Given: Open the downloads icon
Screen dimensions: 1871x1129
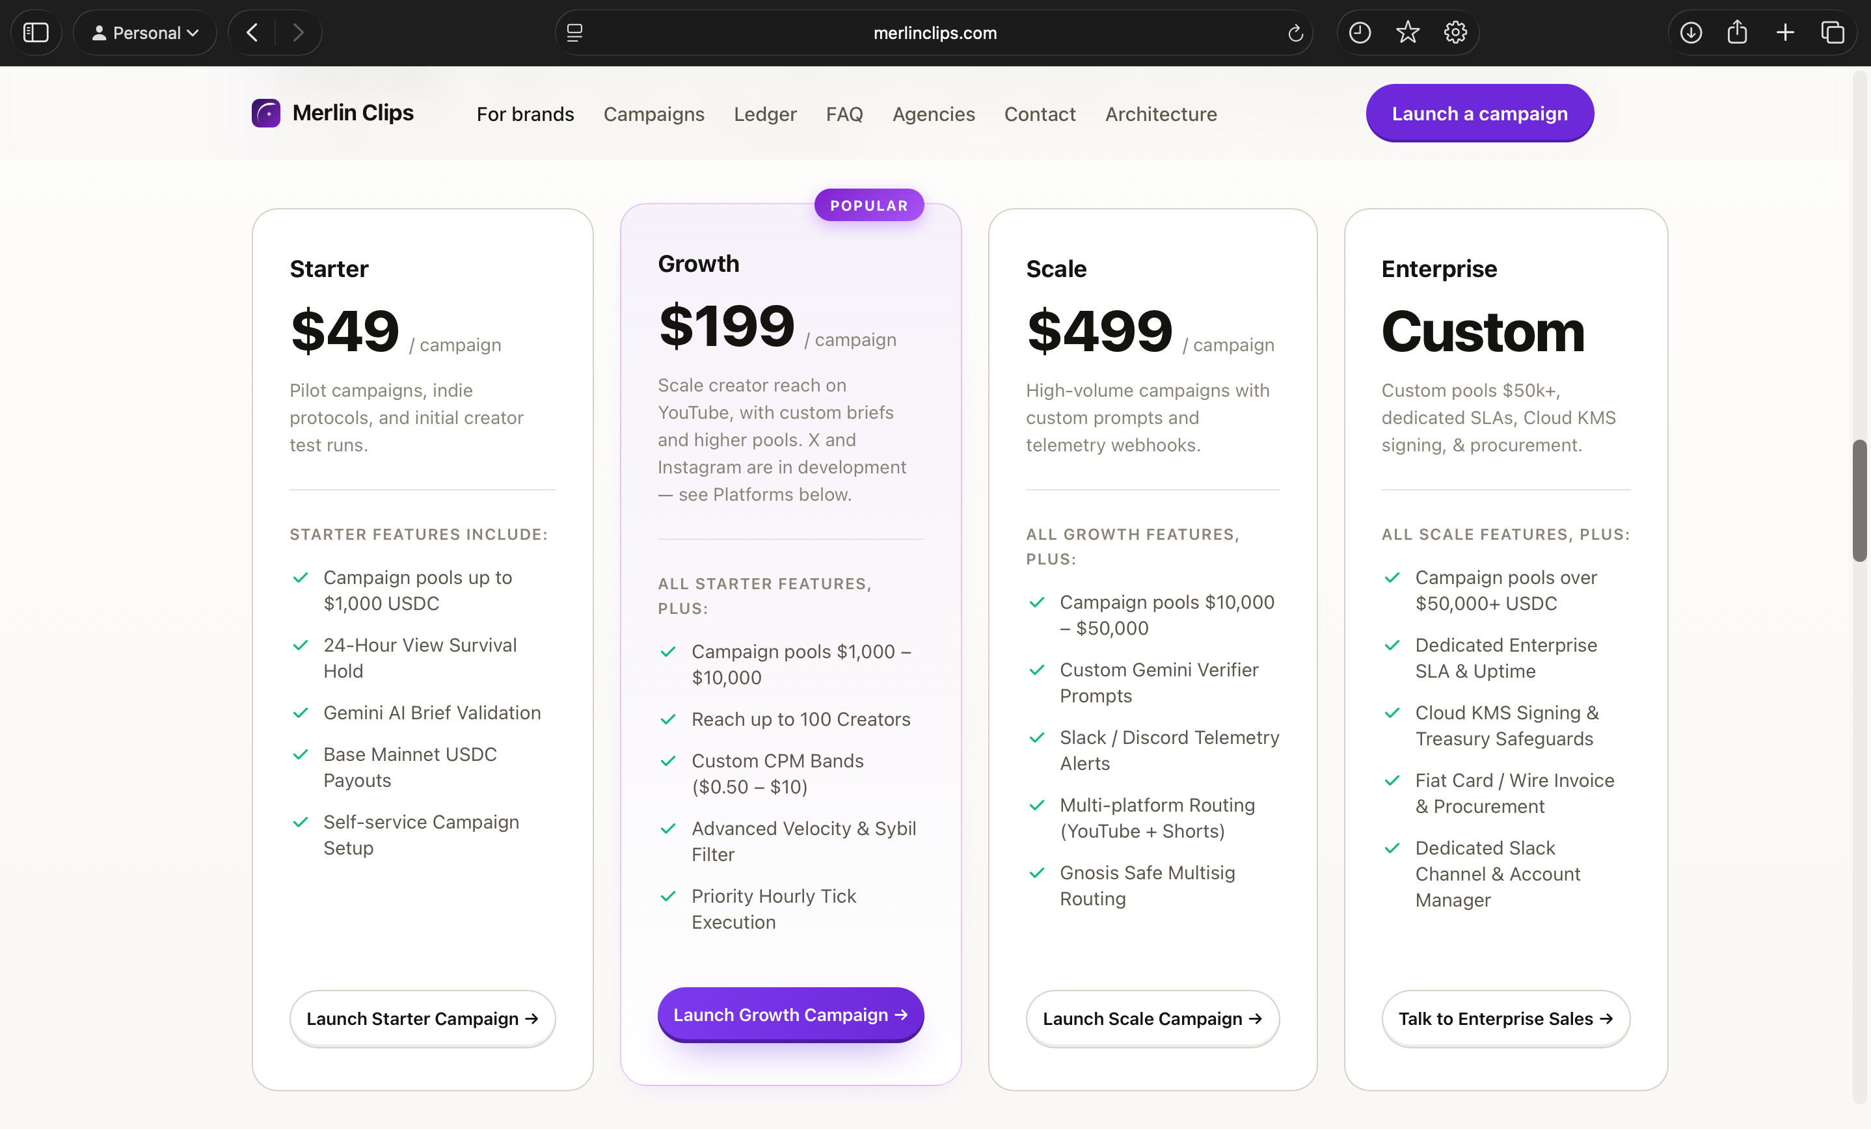Looking at the screenshot, I should [1690, 33].
